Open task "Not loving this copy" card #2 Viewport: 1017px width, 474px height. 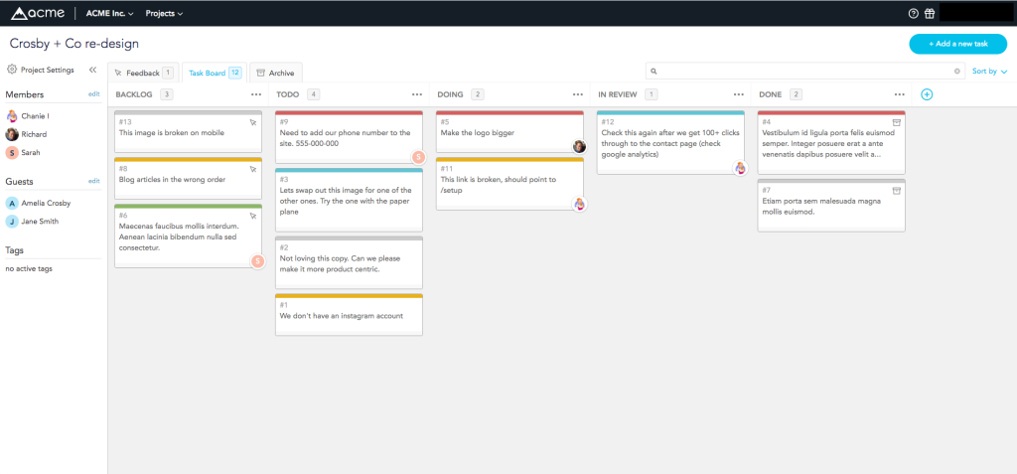(x=349, y=263)
